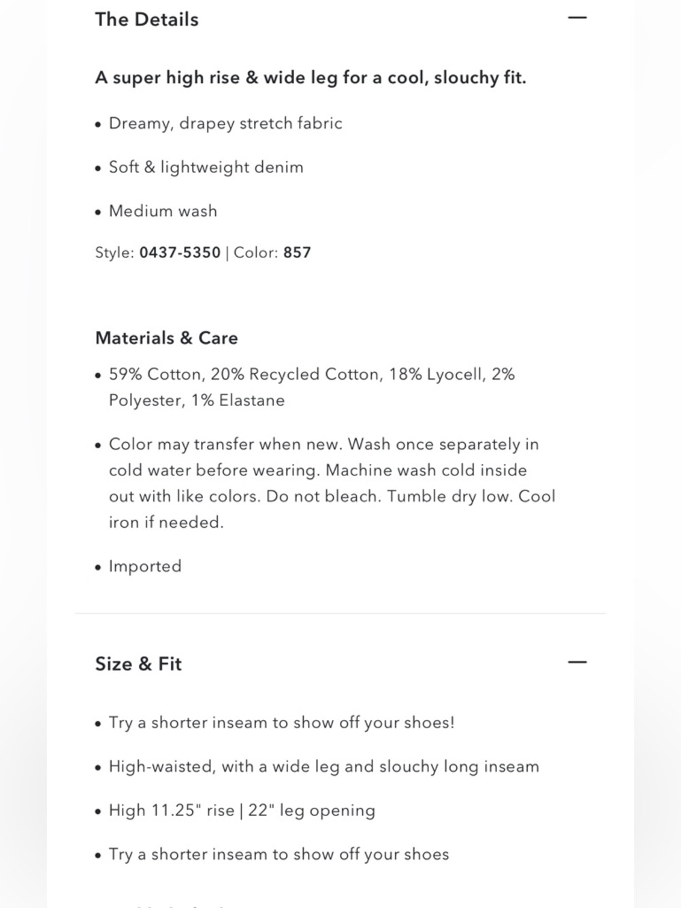The width and height of the screenshot is (681, 908).
Task: Click the Materials & Care heading
Action: tap(167, 339)
